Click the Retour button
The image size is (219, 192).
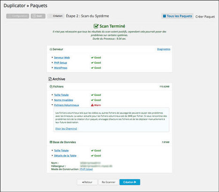point(87,182)
